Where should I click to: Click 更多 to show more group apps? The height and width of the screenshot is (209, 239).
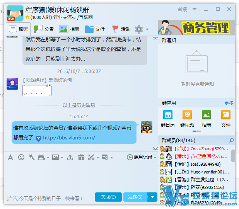point(229,103)
